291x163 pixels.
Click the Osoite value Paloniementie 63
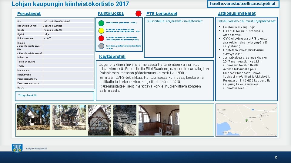click(x=53, y=30)
